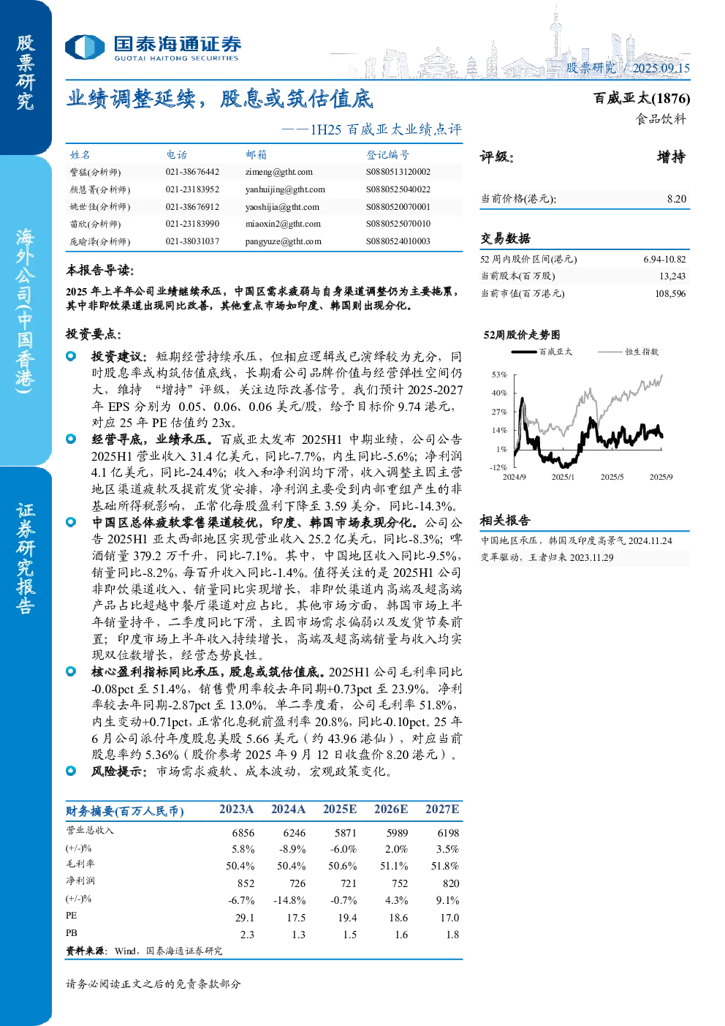725x1026 pixels.
Task: Click the 恒生指数 legend entry in chart
Action: [x=629, y=352]
